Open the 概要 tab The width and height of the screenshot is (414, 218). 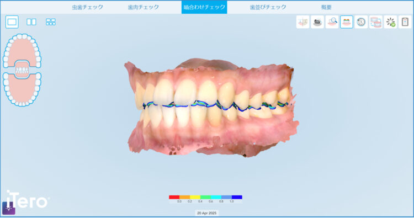coord(326,7)
